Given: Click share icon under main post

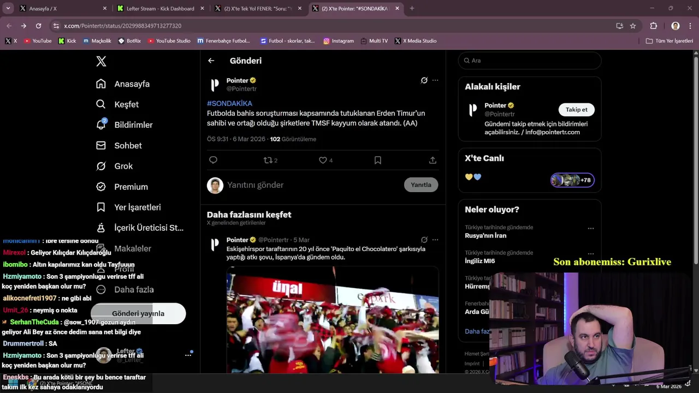Looking at the screenshot, I should pos(433,160).
